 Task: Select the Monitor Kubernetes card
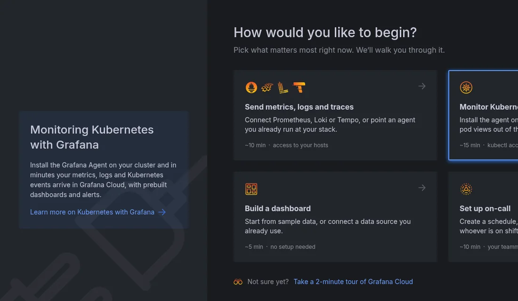(x=483, y=115)
